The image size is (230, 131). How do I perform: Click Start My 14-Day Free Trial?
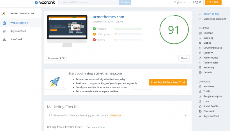coord(168,82)
